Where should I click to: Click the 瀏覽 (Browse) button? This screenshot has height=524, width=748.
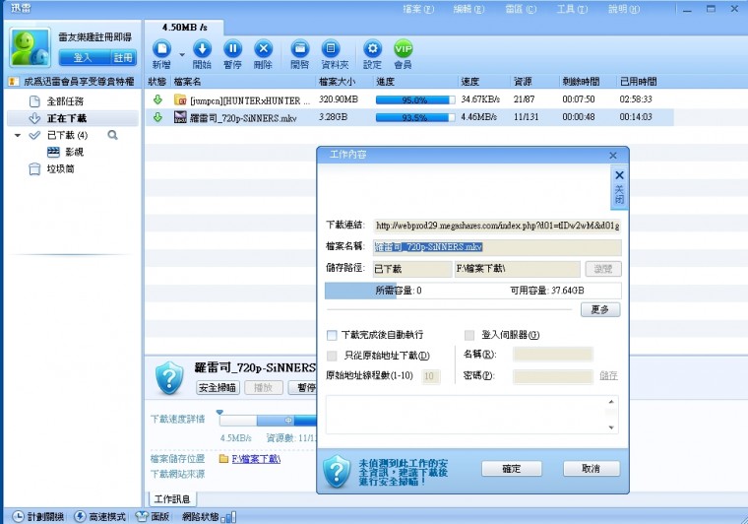pyautogui.click(x=603, y=269)
